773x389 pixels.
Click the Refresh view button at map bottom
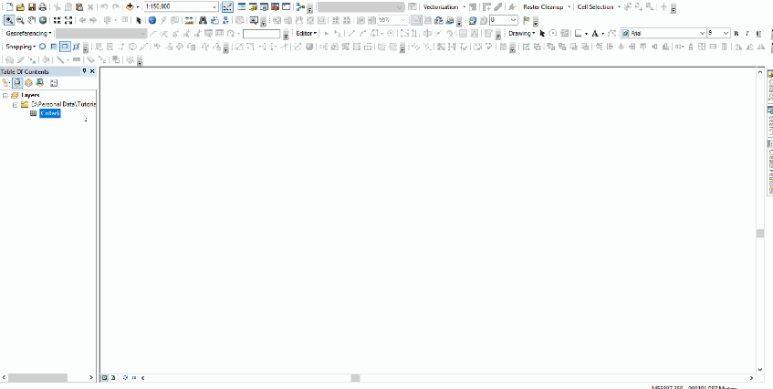pyautogui.click(x=125, y=378)
